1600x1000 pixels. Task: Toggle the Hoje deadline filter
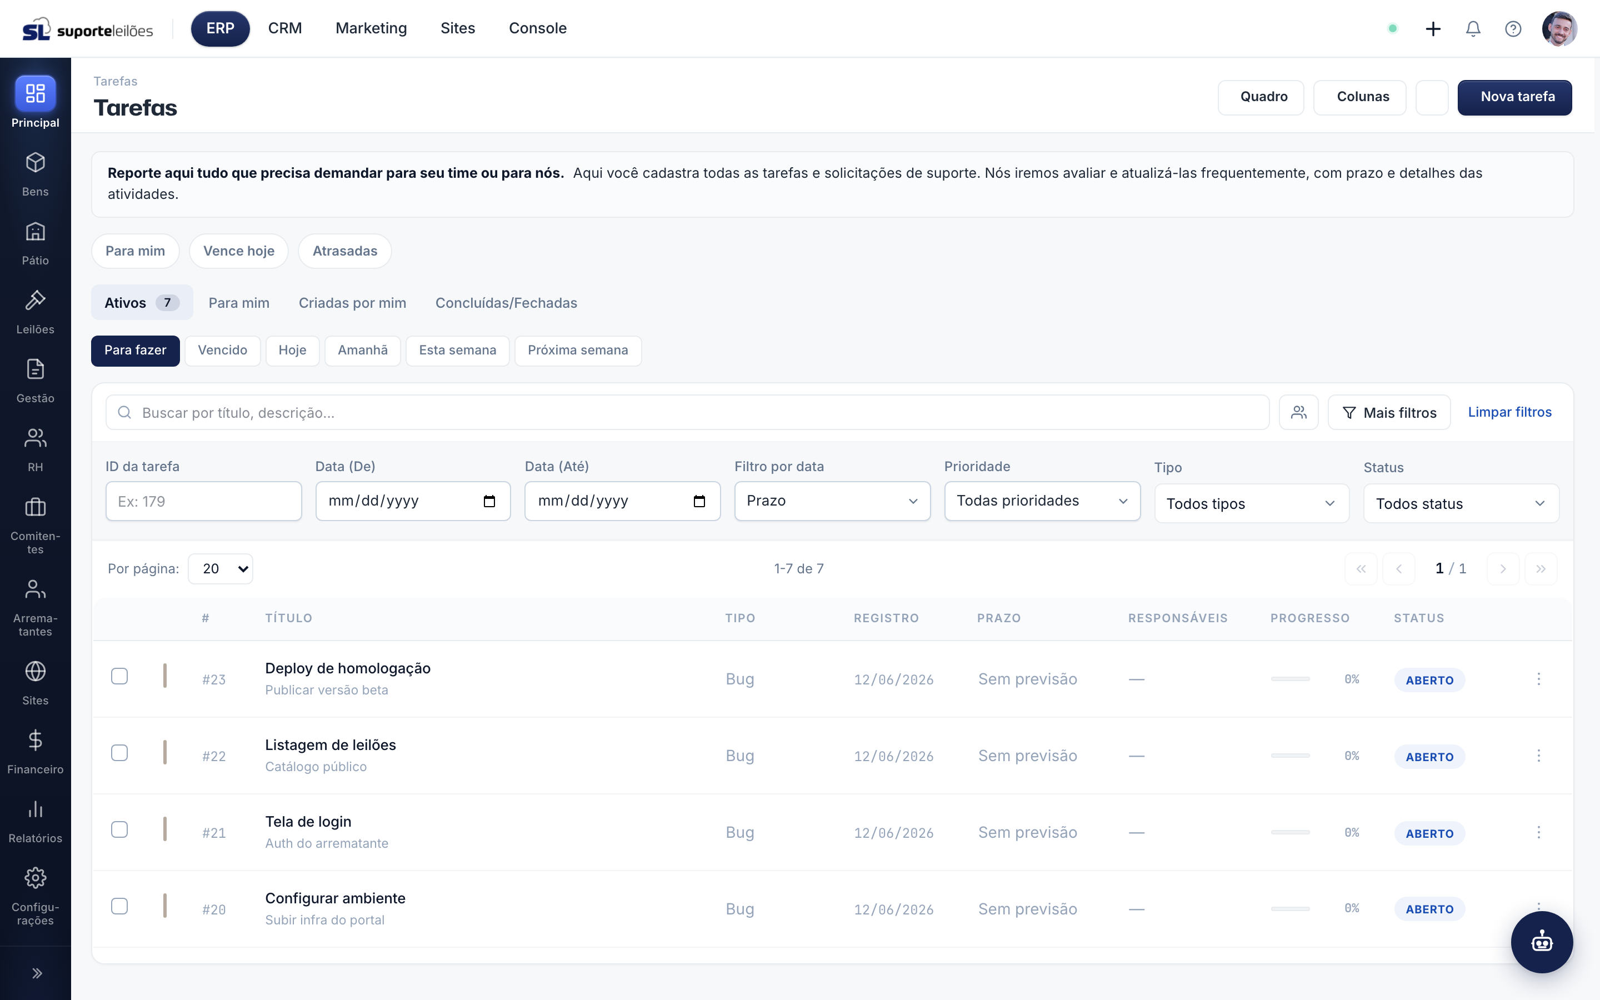292,350
